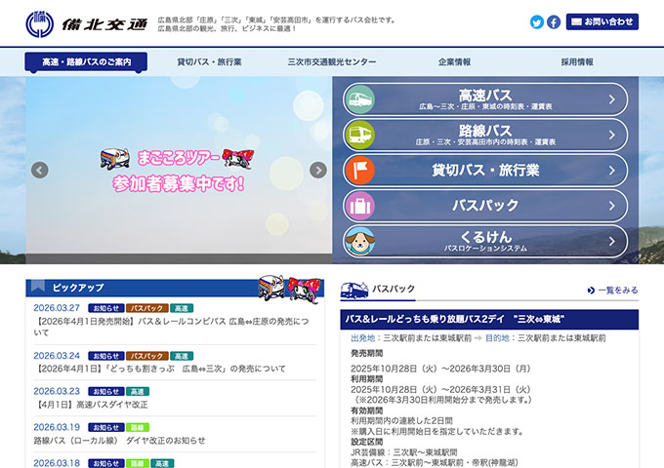Click the bus icon beside バスパック heading
This screenshot has height=468, width=664.
354,291
